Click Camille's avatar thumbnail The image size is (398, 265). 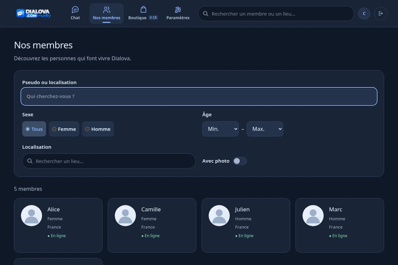[x=125, y=216]
